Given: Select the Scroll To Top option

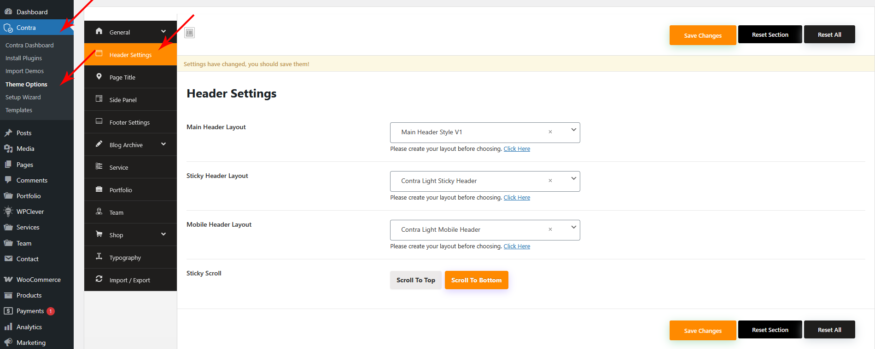Looking at the screenshot, I should click(x=415, y=280).
